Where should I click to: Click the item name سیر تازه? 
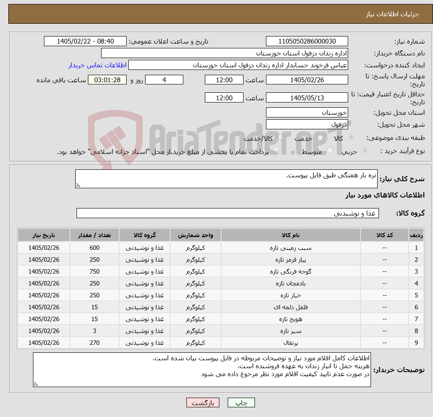tap(291, 331)
